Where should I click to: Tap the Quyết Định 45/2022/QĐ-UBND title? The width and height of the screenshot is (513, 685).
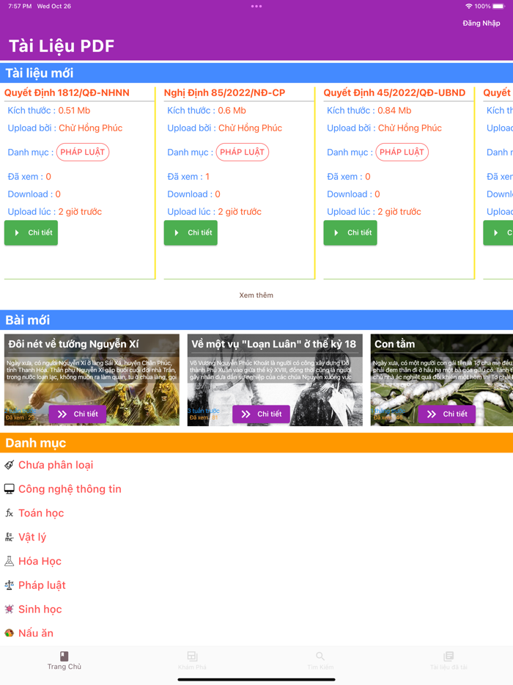pos(394,92)
